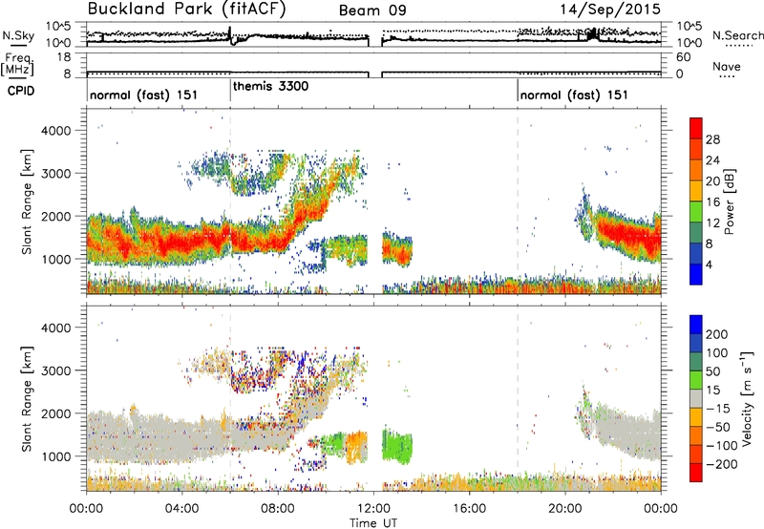
Task: Click the red scatter patch near 13:00 in power panel
Action: (396, 251)
